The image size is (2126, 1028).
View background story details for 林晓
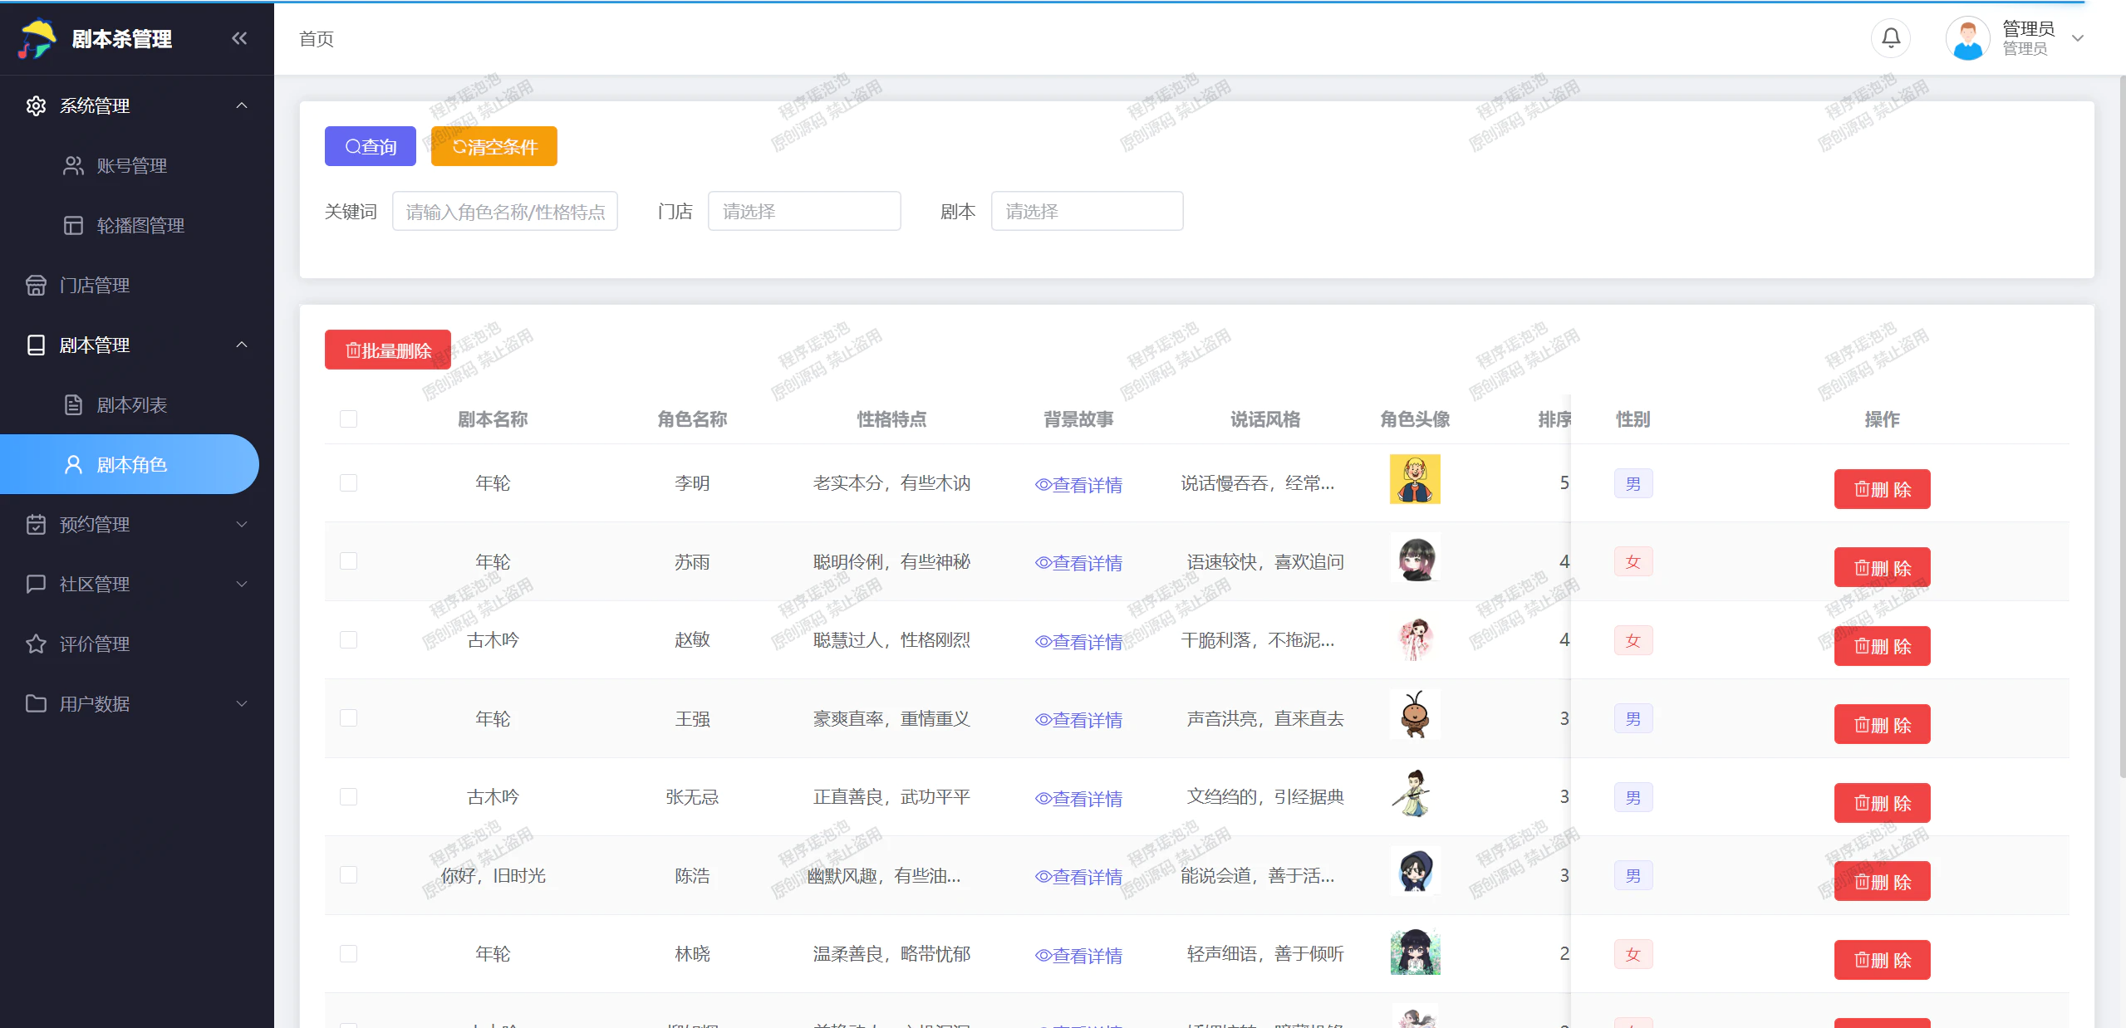(x=1078, y=955)
